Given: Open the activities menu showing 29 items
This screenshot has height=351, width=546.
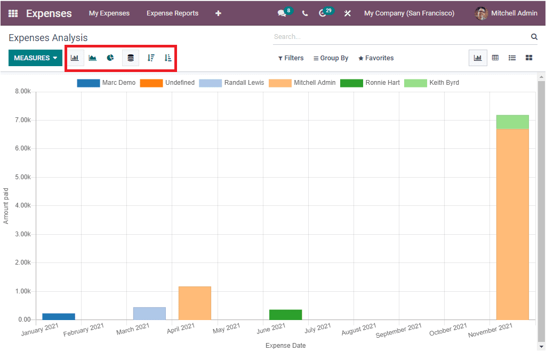Looking at the screenshot, I should pos(323,13).
